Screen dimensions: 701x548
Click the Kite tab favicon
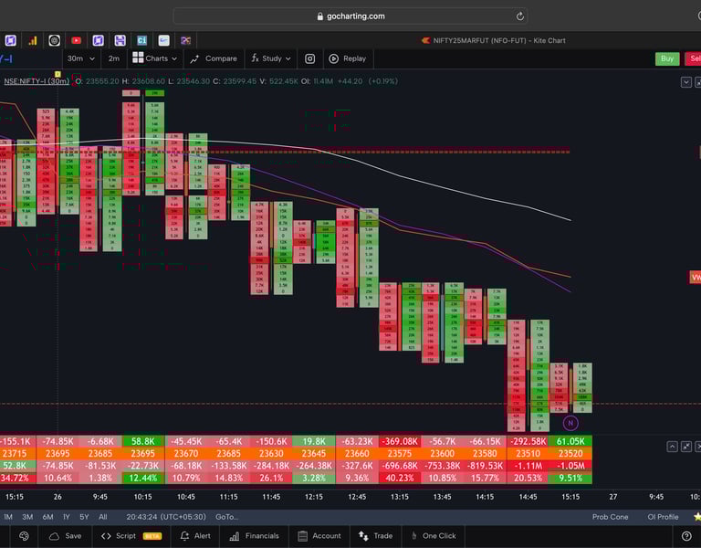click(426, 41)
